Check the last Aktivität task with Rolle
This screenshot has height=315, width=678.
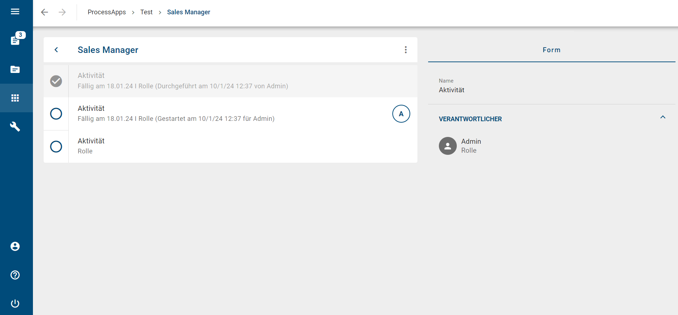pos(56,147)
